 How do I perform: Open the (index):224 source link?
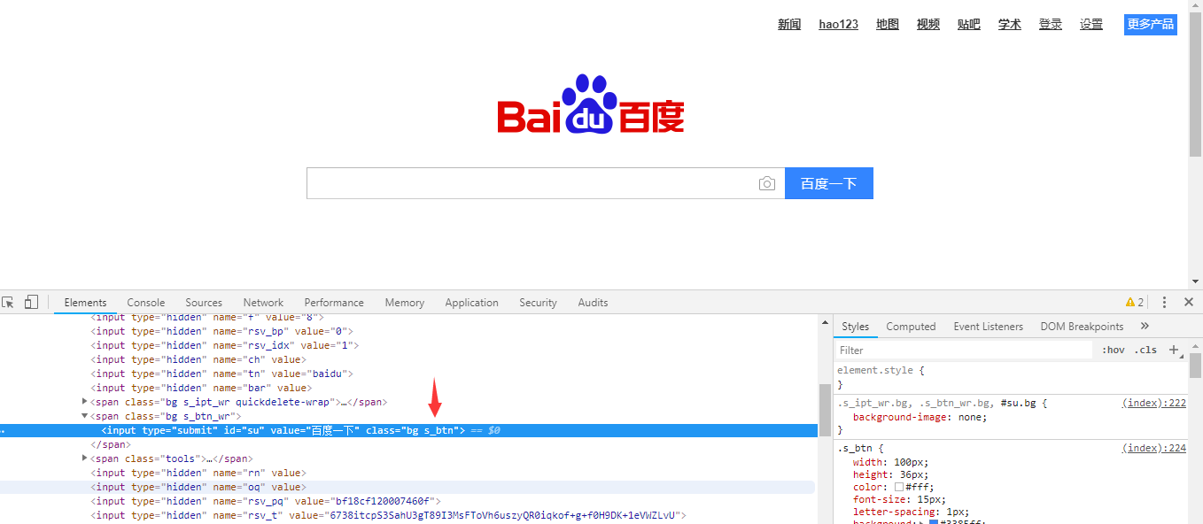[1153, 448]
